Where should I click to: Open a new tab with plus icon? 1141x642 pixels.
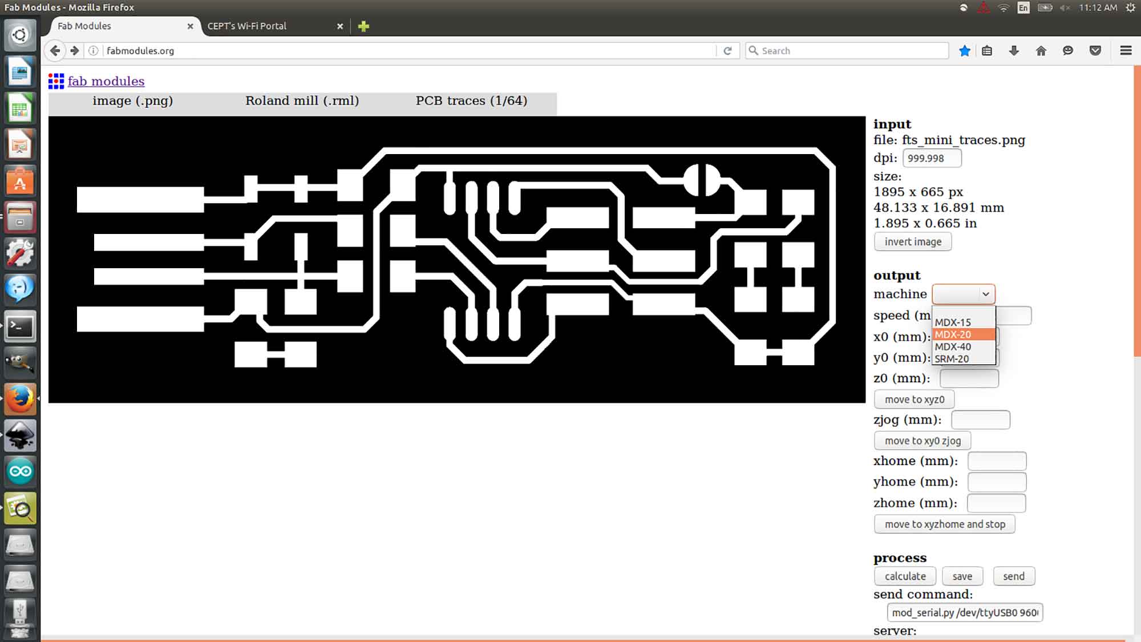(363, 26)
